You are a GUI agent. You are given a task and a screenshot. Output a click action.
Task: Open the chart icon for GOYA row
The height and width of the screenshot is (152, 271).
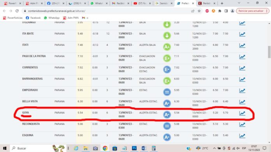(x=242, y=113)
